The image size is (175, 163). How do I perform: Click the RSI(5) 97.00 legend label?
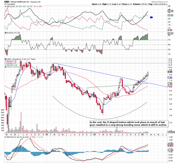coord(13,33)
